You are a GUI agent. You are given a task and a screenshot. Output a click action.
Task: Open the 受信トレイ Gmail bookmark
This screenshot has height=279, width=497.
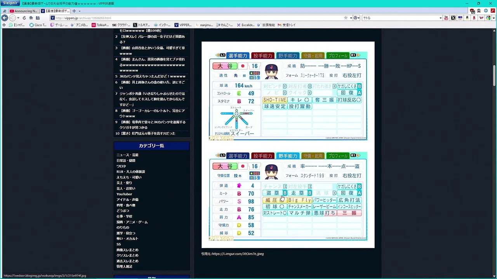287,25
